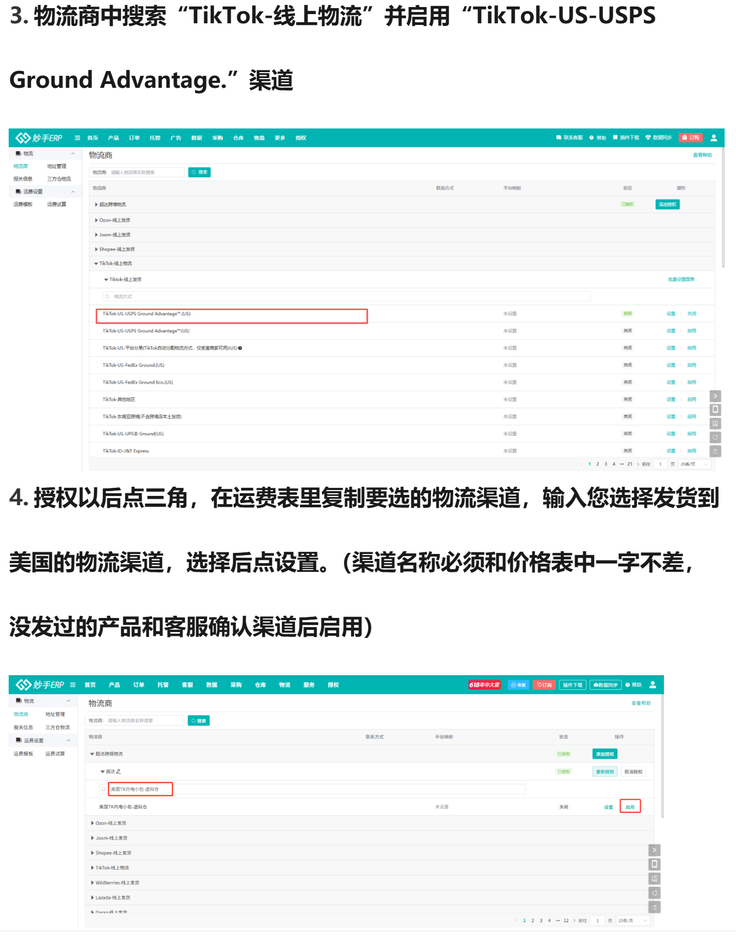The width and height of the screenshot is (736, 935).
Task: Click the user profile icon in upper ERP header
Action: click(713, 138)
